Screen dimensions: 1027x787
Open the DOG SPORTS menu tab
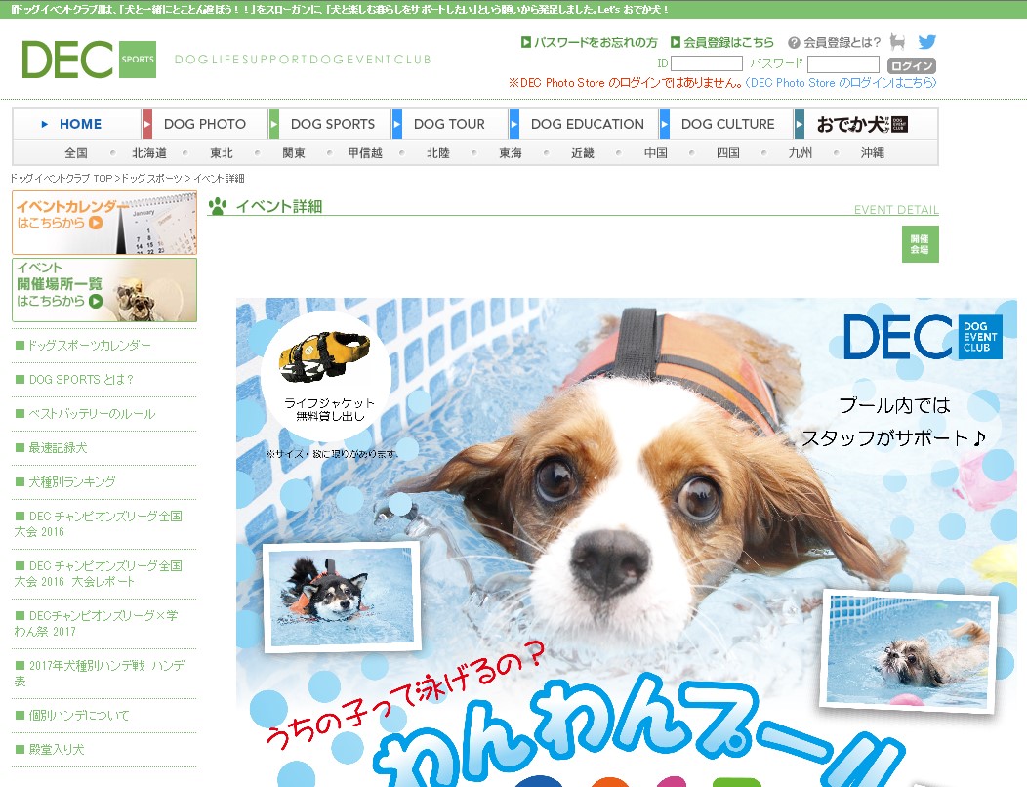333,124
